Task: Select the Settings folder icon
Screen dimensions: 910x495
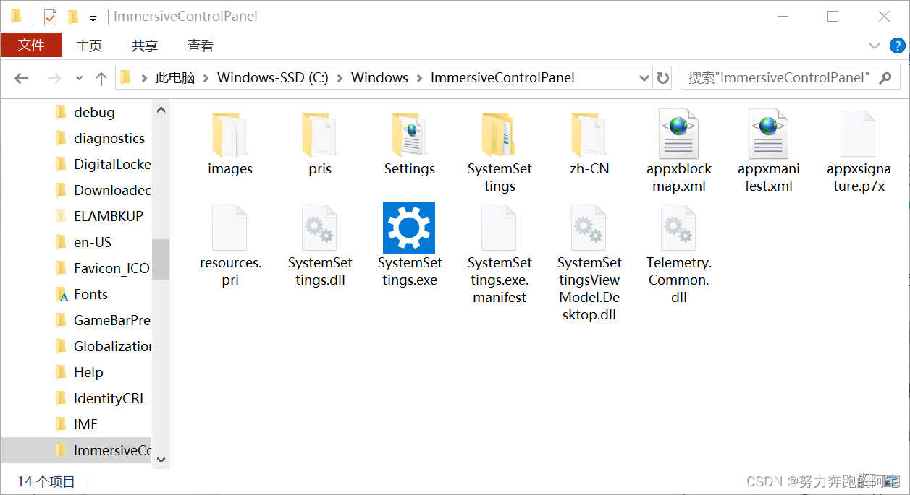Action: 410,135
